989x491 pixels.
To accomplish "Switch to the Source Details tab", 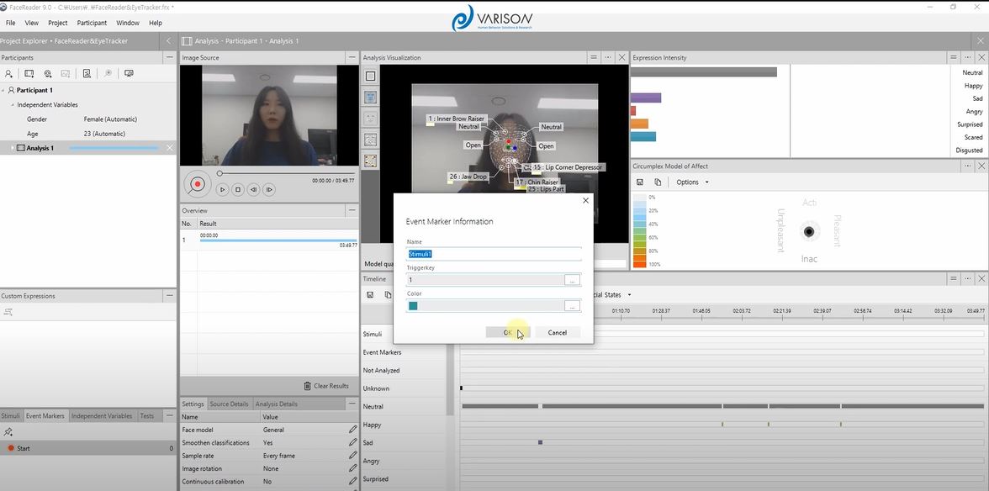I will [229, 404].
